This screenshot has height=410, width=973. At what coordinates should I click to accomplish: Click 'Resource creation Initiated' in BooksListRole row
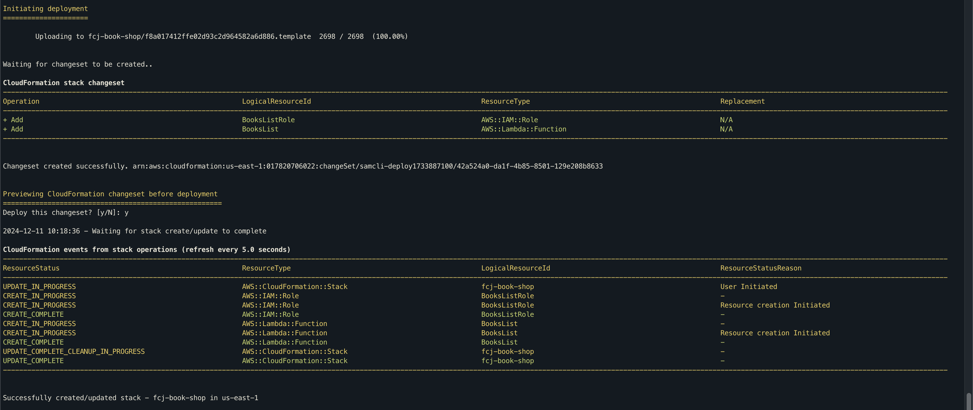coord(775,305)
